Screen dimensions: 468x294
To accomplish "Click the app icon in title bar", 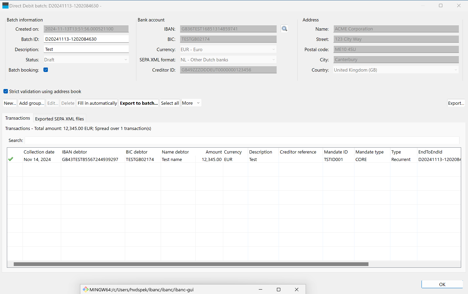I will [x=5, y=5].
